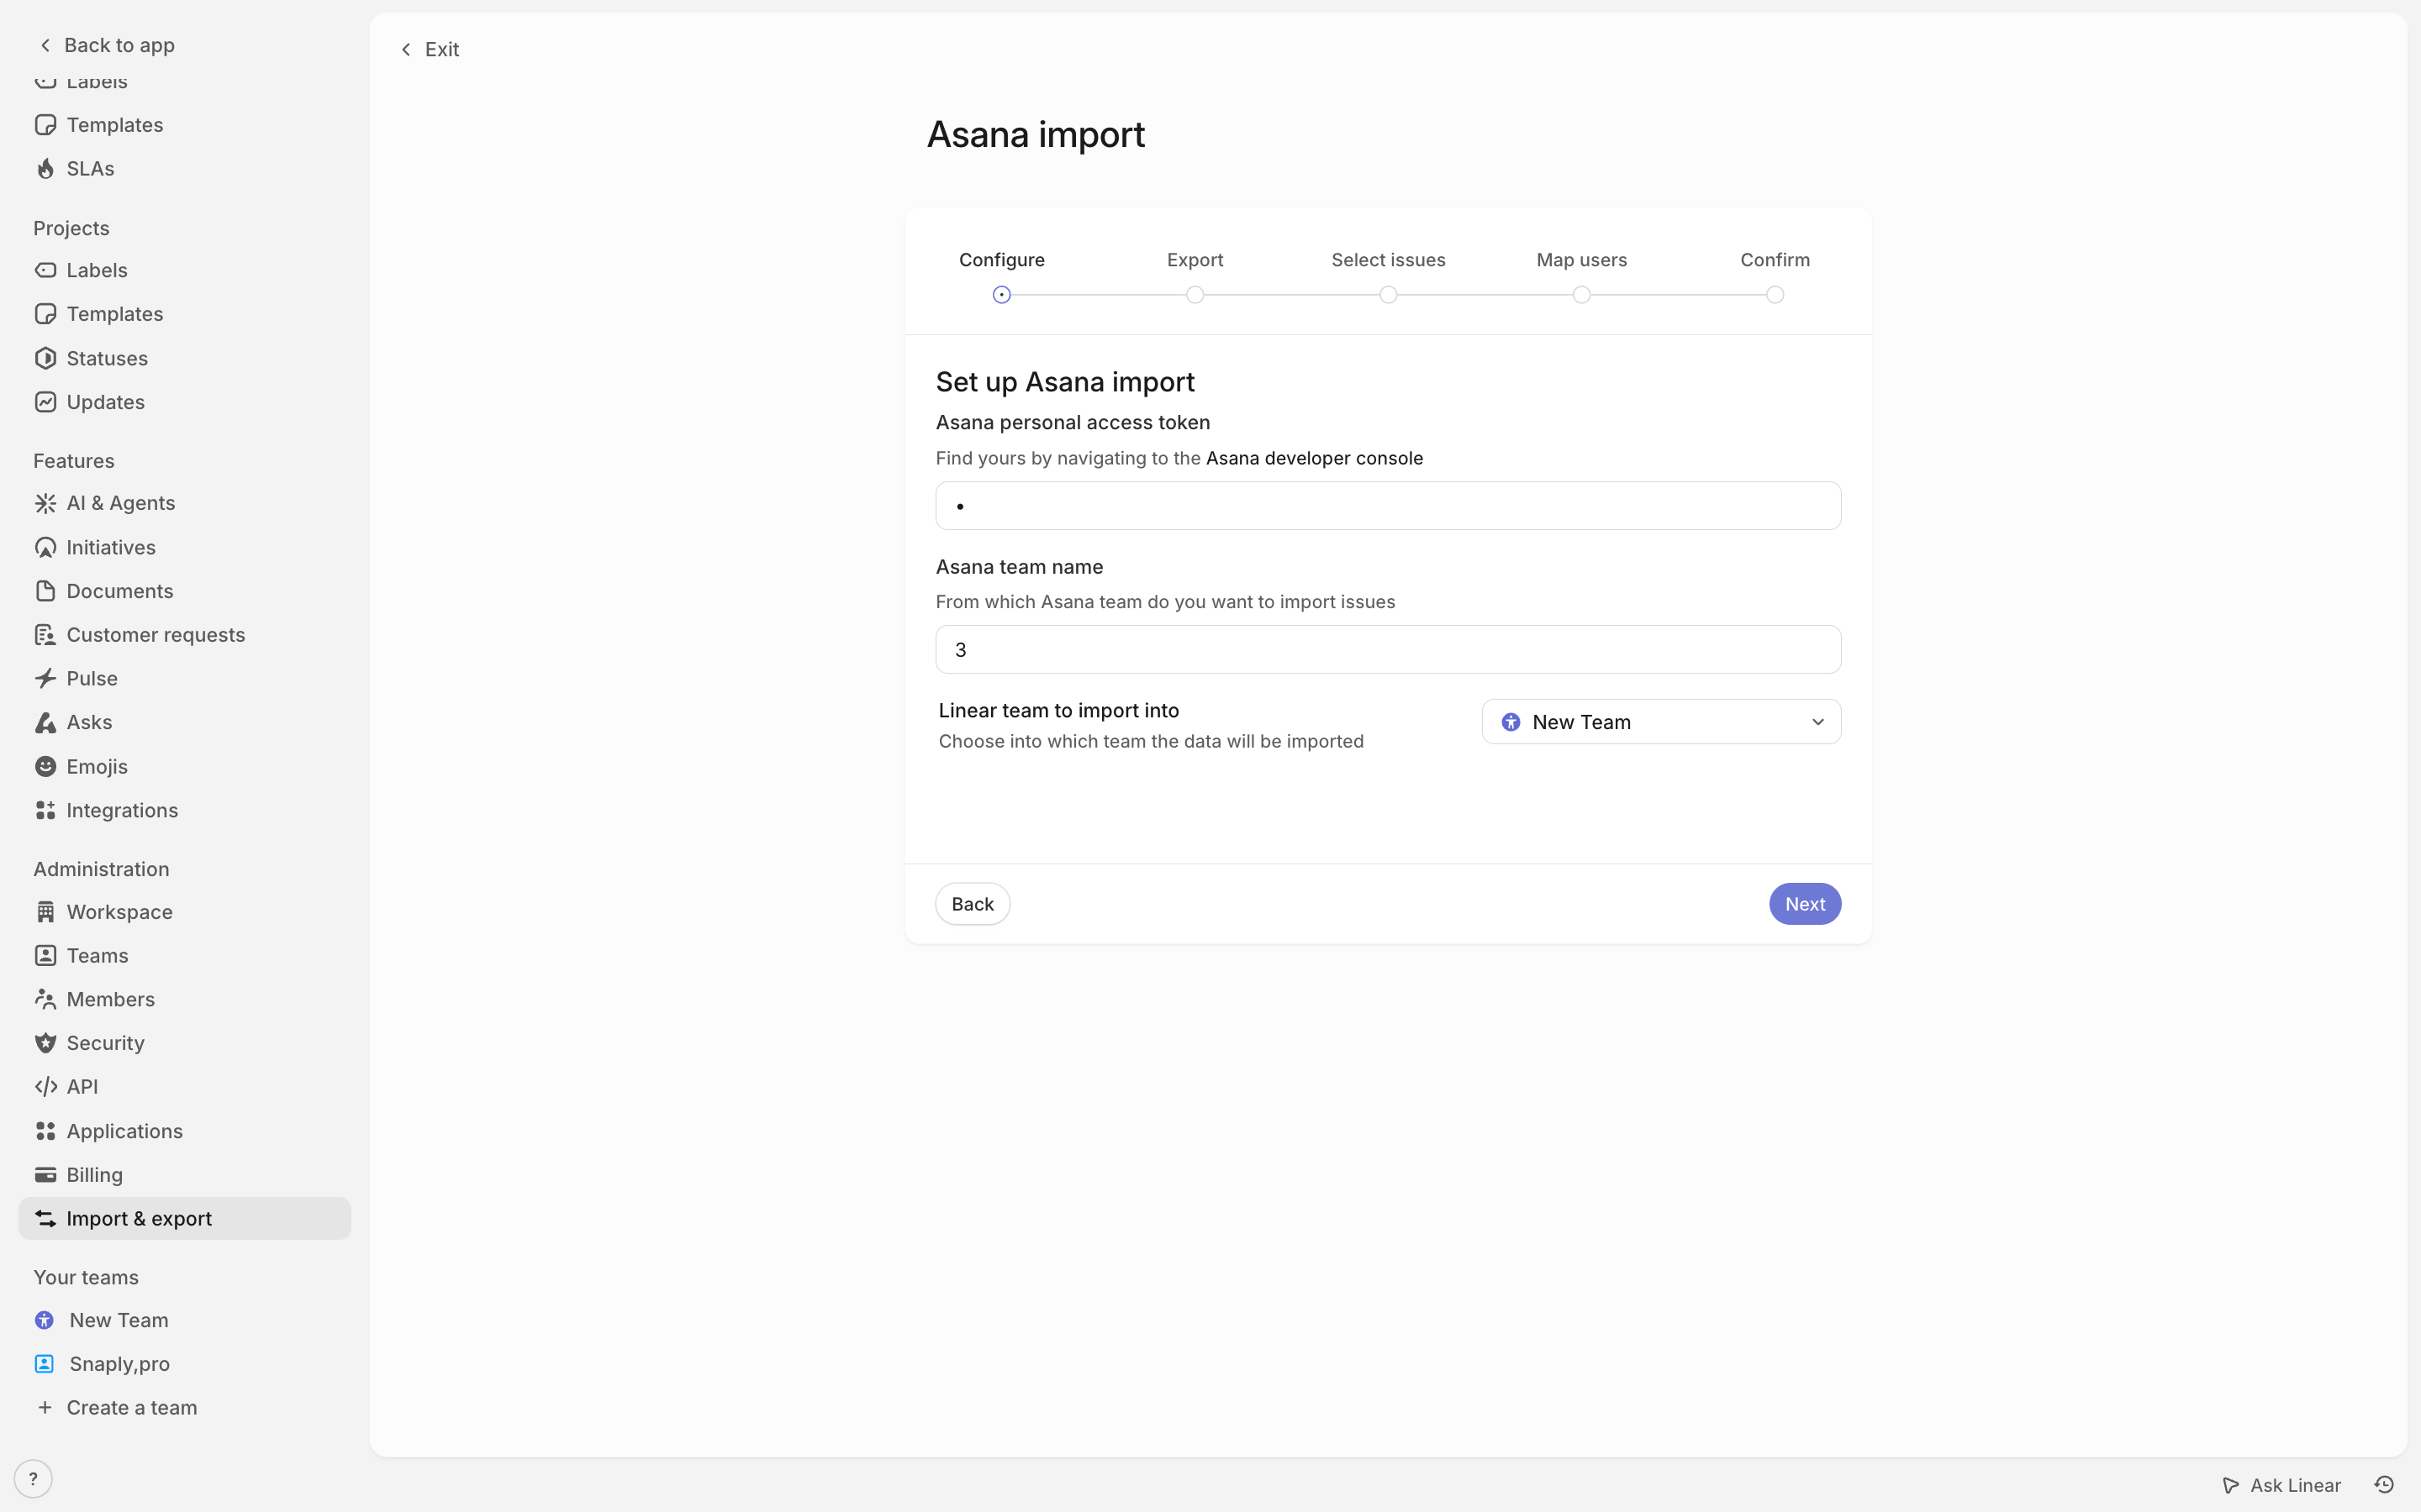Image resolution: width=2421 pixels, height=1512 pixels.
Task: Open the Linear team dropdown showing New Team
Action: pyautogui.click(x=1661, y=722)
